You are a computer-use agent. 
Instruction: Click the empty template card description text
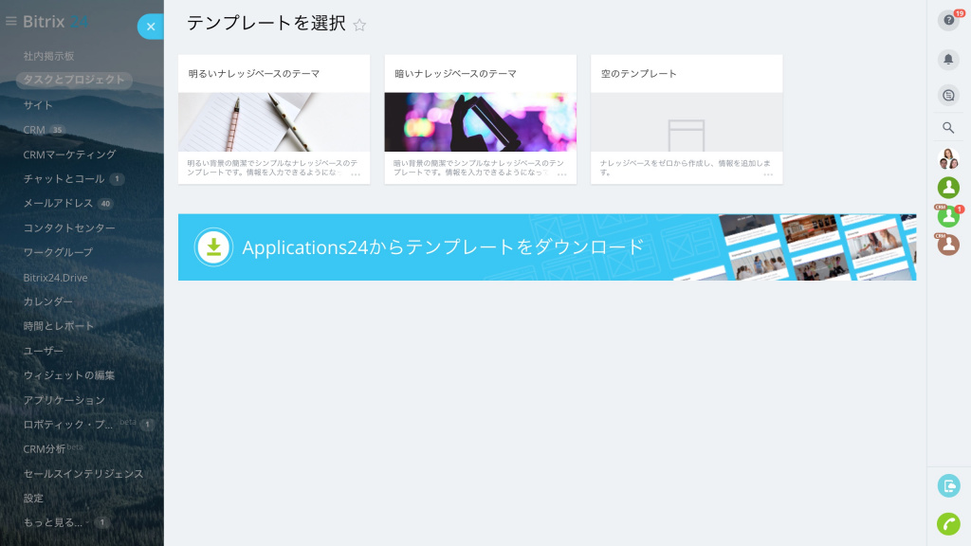[685, 168]
